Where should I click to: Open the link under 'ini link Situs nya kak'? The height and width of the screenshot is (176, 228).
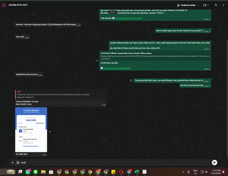point(118,68)
